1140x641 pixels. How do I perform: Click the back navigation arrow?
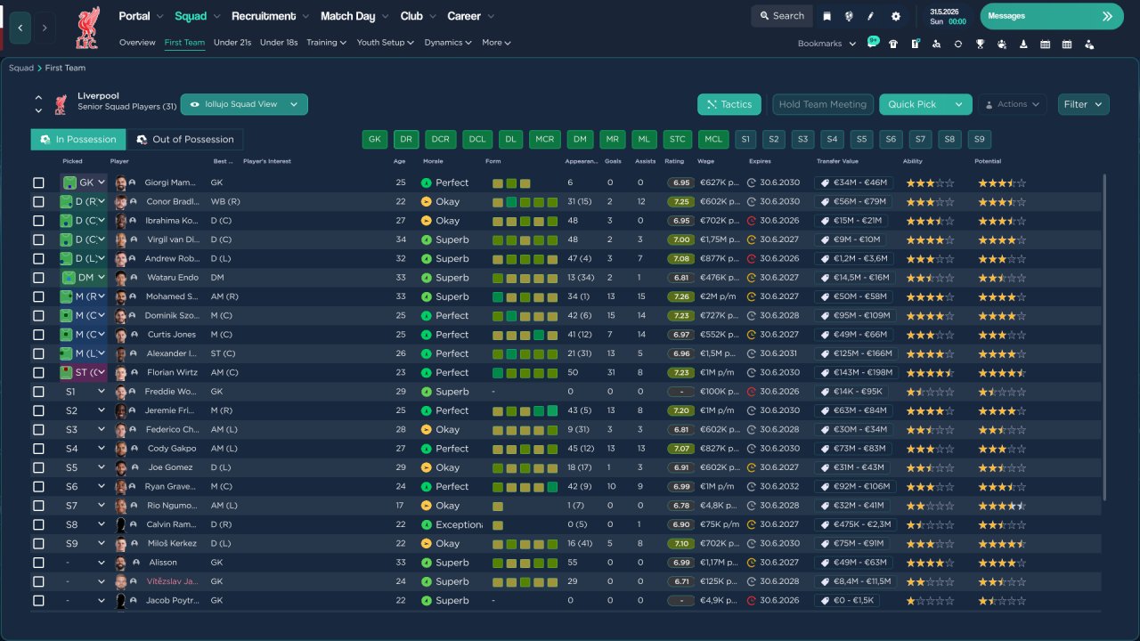pos(20,28)
